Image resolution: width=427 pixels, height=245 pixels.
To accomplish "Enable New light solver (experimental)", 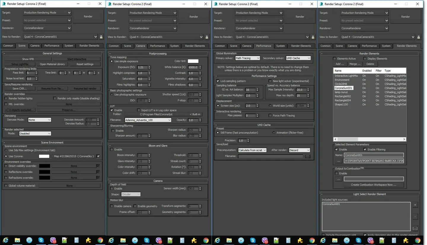I will pos(270,81).
